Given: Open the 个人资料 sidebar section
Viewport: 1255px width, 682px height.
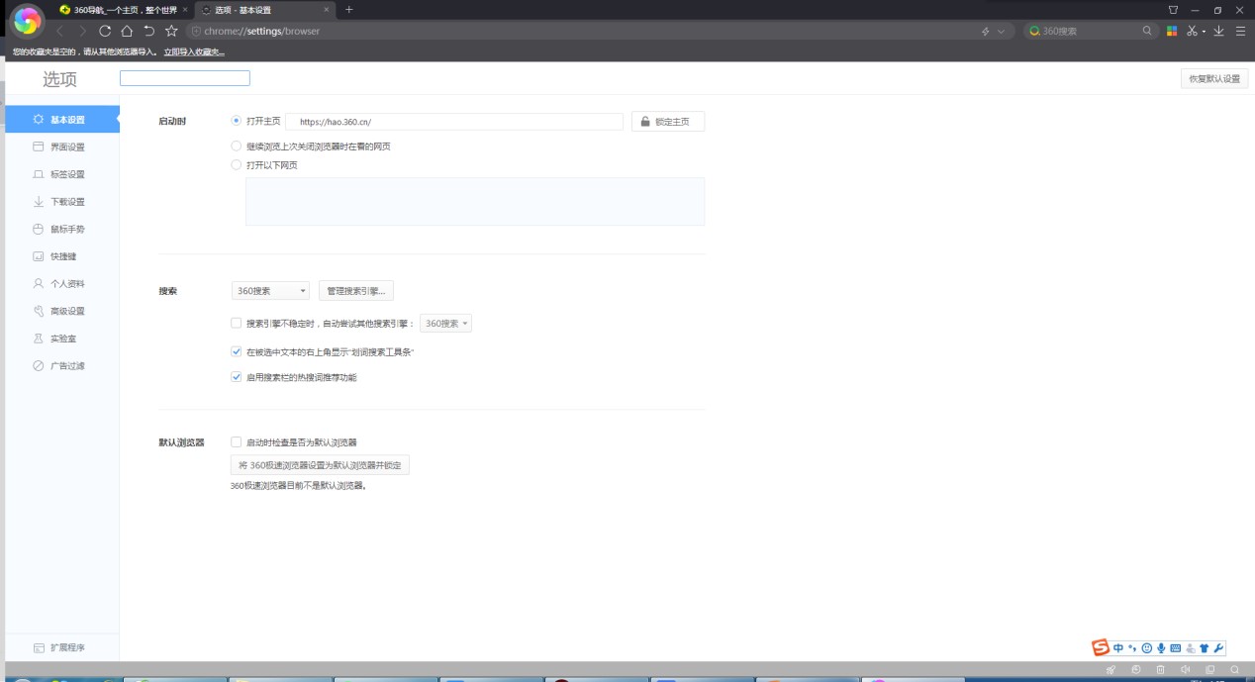Looking at the screenshot, I should (x=61, y=283).
